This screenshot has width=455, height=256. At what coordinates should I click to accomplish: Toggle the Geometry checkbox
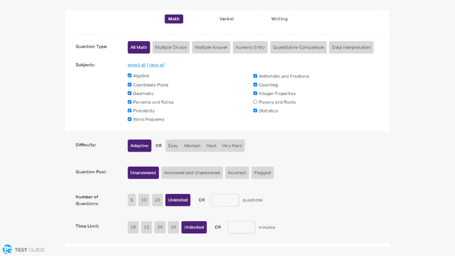point(129,94)
